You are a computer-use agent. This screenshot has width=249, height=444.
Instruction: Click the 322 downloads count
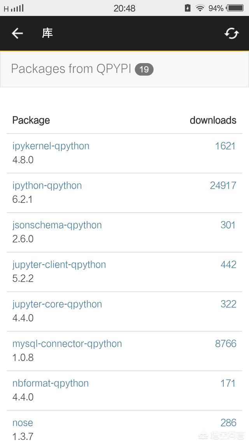click(228, 304)
